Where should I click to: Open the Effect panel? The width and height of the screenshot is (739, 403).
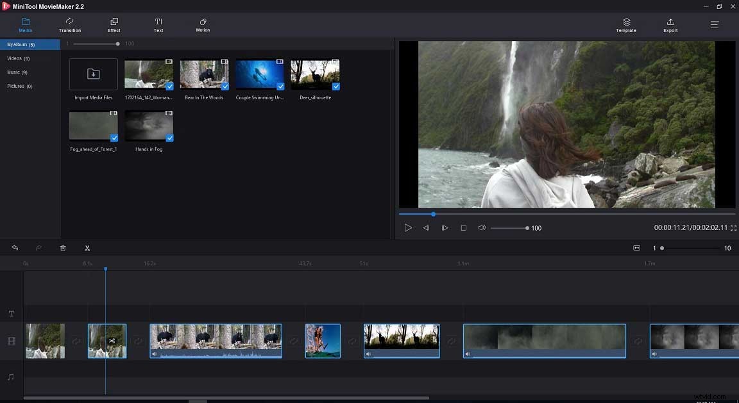coord(114,26)
